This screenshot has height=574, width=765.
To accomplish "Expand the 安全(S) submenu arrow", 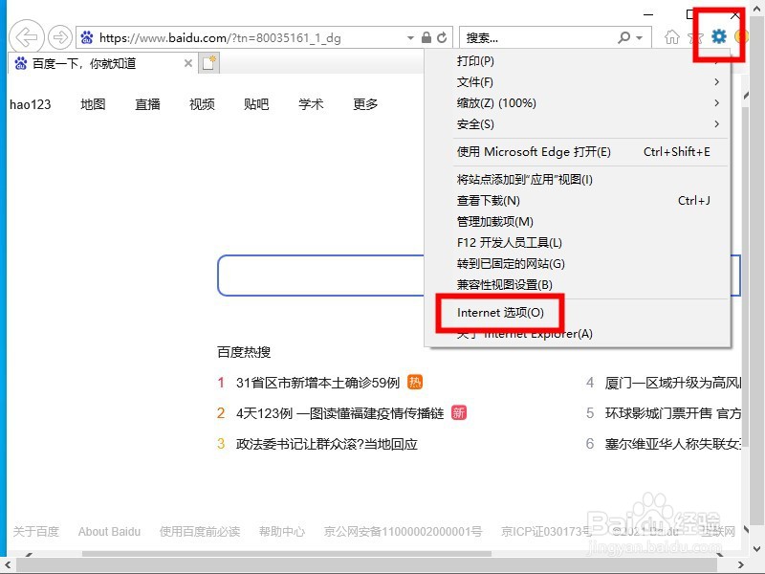I will click(716, 123).
